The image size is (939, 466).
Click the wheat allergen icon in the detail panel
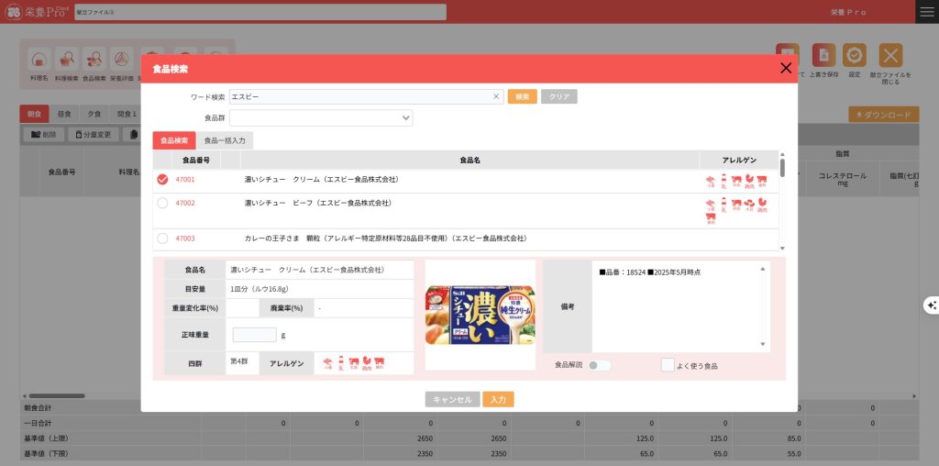327,363
